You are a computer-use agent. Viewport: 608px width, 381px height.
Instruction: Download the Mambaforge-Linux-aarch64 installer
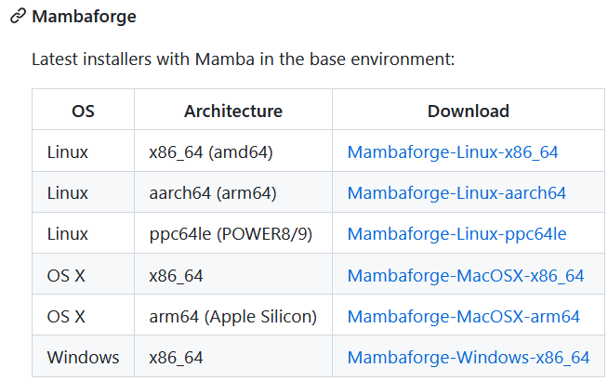[x=456, y=193]
